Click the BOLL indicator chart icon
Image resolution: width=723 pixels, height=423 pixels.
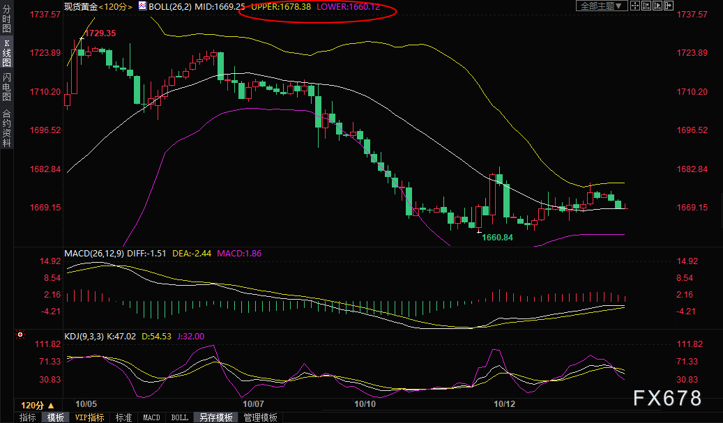pyautogui.click(x=142, y=6)
